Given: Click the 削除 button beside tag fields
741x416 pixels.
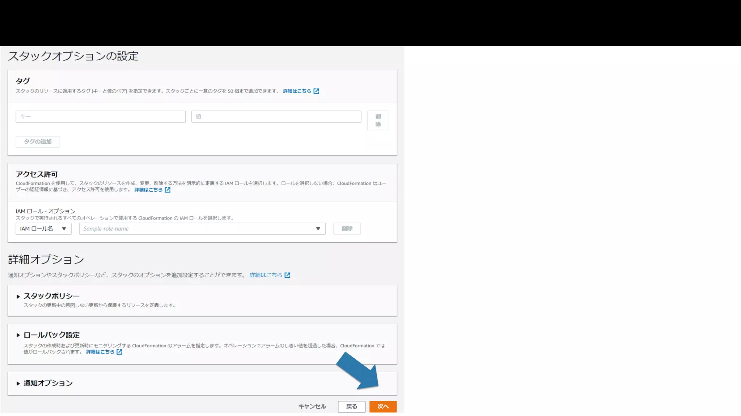Looking at the screenshot, I should (378, 120).
